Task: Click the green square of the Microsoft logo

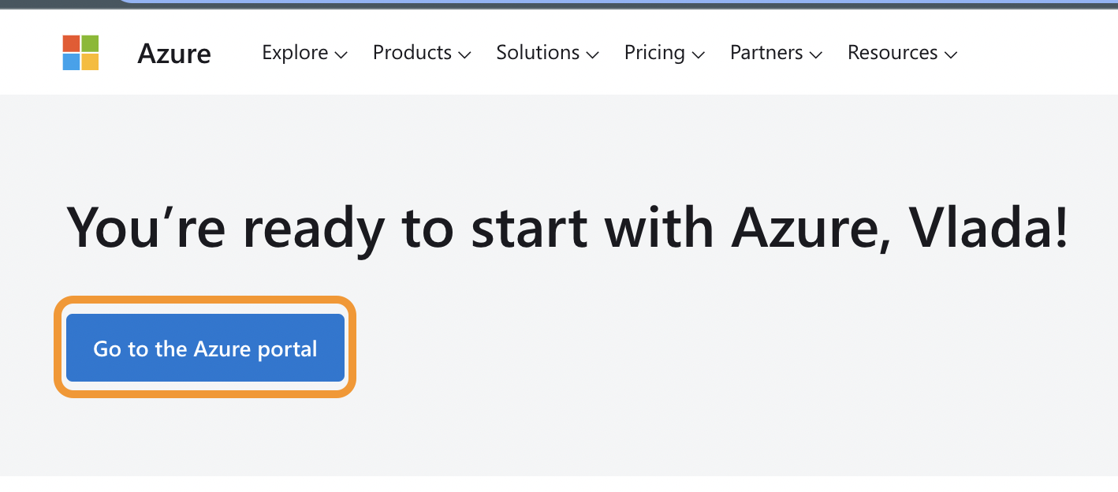Action: [90, 43]
